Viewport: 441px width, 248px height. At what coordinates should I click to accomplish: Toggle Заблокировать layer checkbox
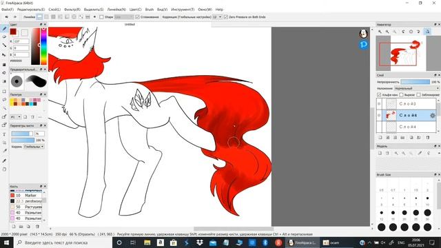418,95
